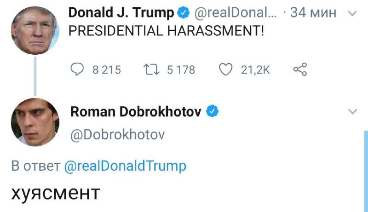This screenshot has height=212, width=368.
Task: Click the 5 178 retweets count
Action: 181,70
